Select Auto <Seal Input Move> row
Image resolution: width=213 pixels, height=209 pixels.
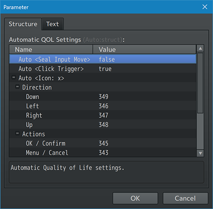point(103,59)
